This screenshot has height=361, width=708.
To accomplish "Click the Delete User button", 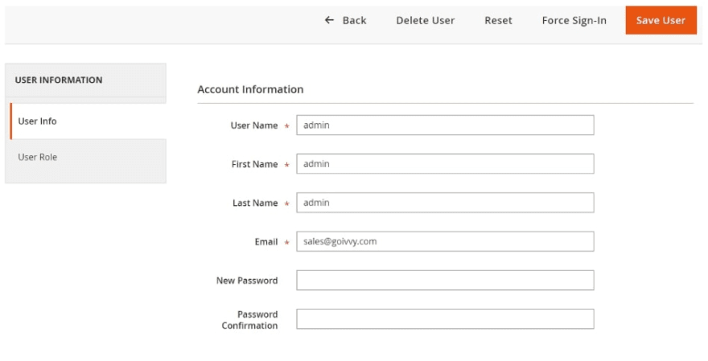I will pos(426,20).
